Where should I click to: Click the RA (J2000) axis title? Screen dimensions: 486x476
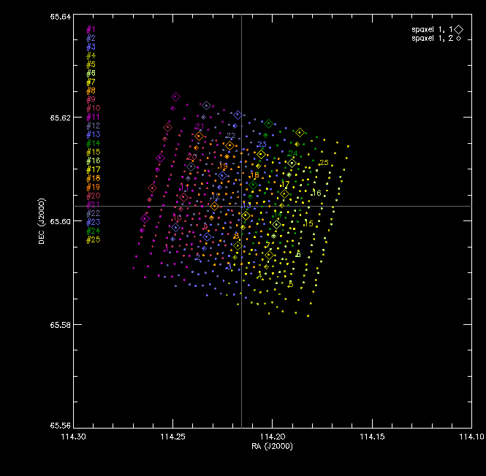pyautogui.click(x=272, y=446)
